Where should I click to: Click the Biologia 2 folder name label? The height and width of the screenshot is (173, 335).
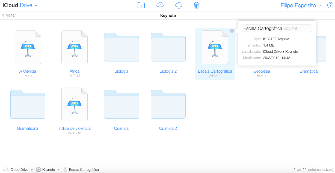168,71
